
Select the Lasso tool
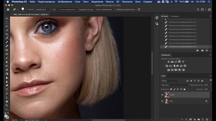(x=7, y=26)
